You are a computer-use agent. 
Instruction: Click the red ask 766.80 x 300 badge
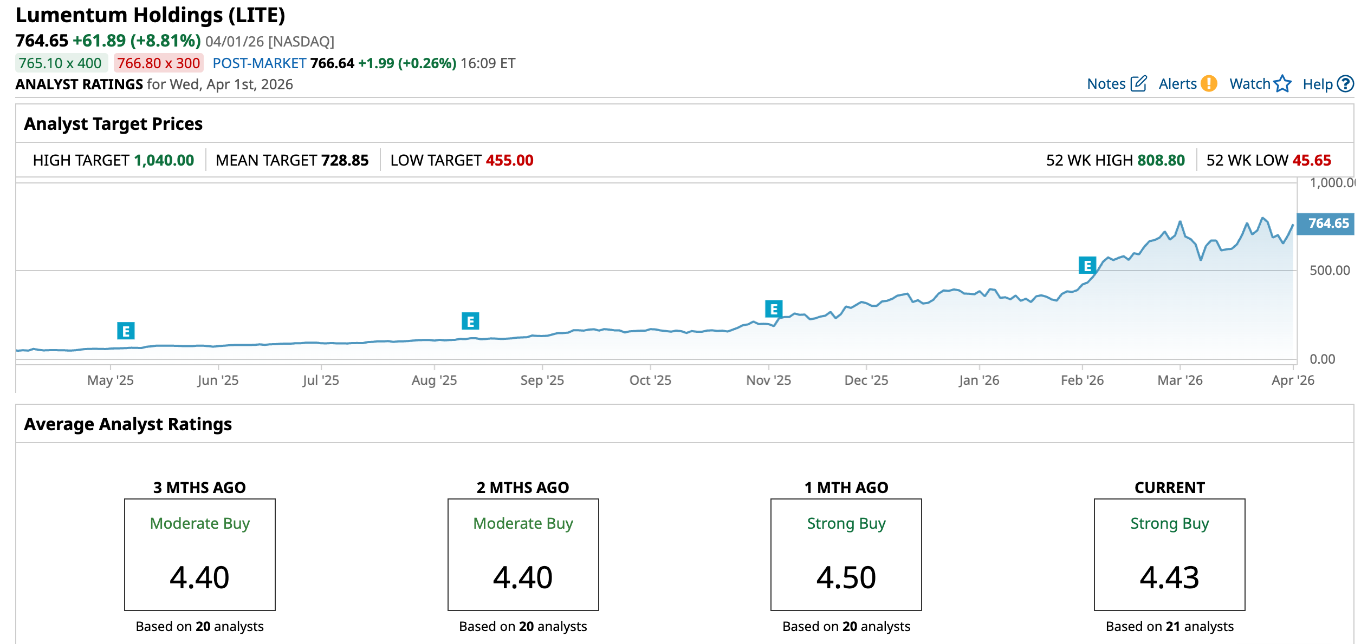(158, 63)
